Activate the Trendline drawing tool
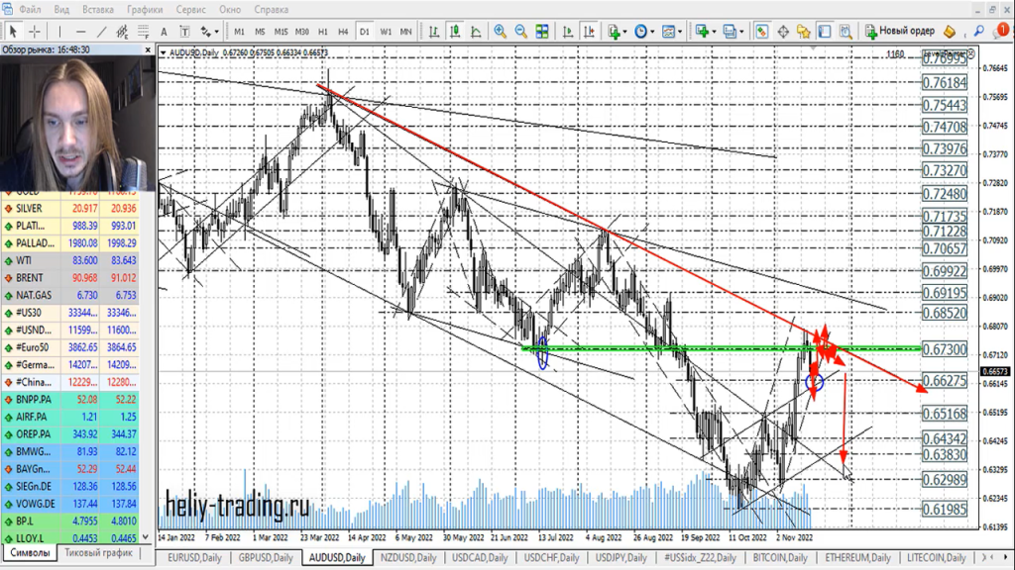This screenshot has width=1015, height=570. click(99, 31)
